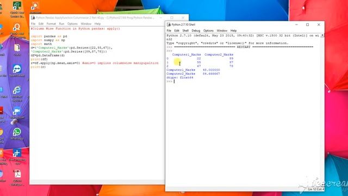Open Options menu in Python Shell
Screen dimensions: 348x196
click(208, 30)
